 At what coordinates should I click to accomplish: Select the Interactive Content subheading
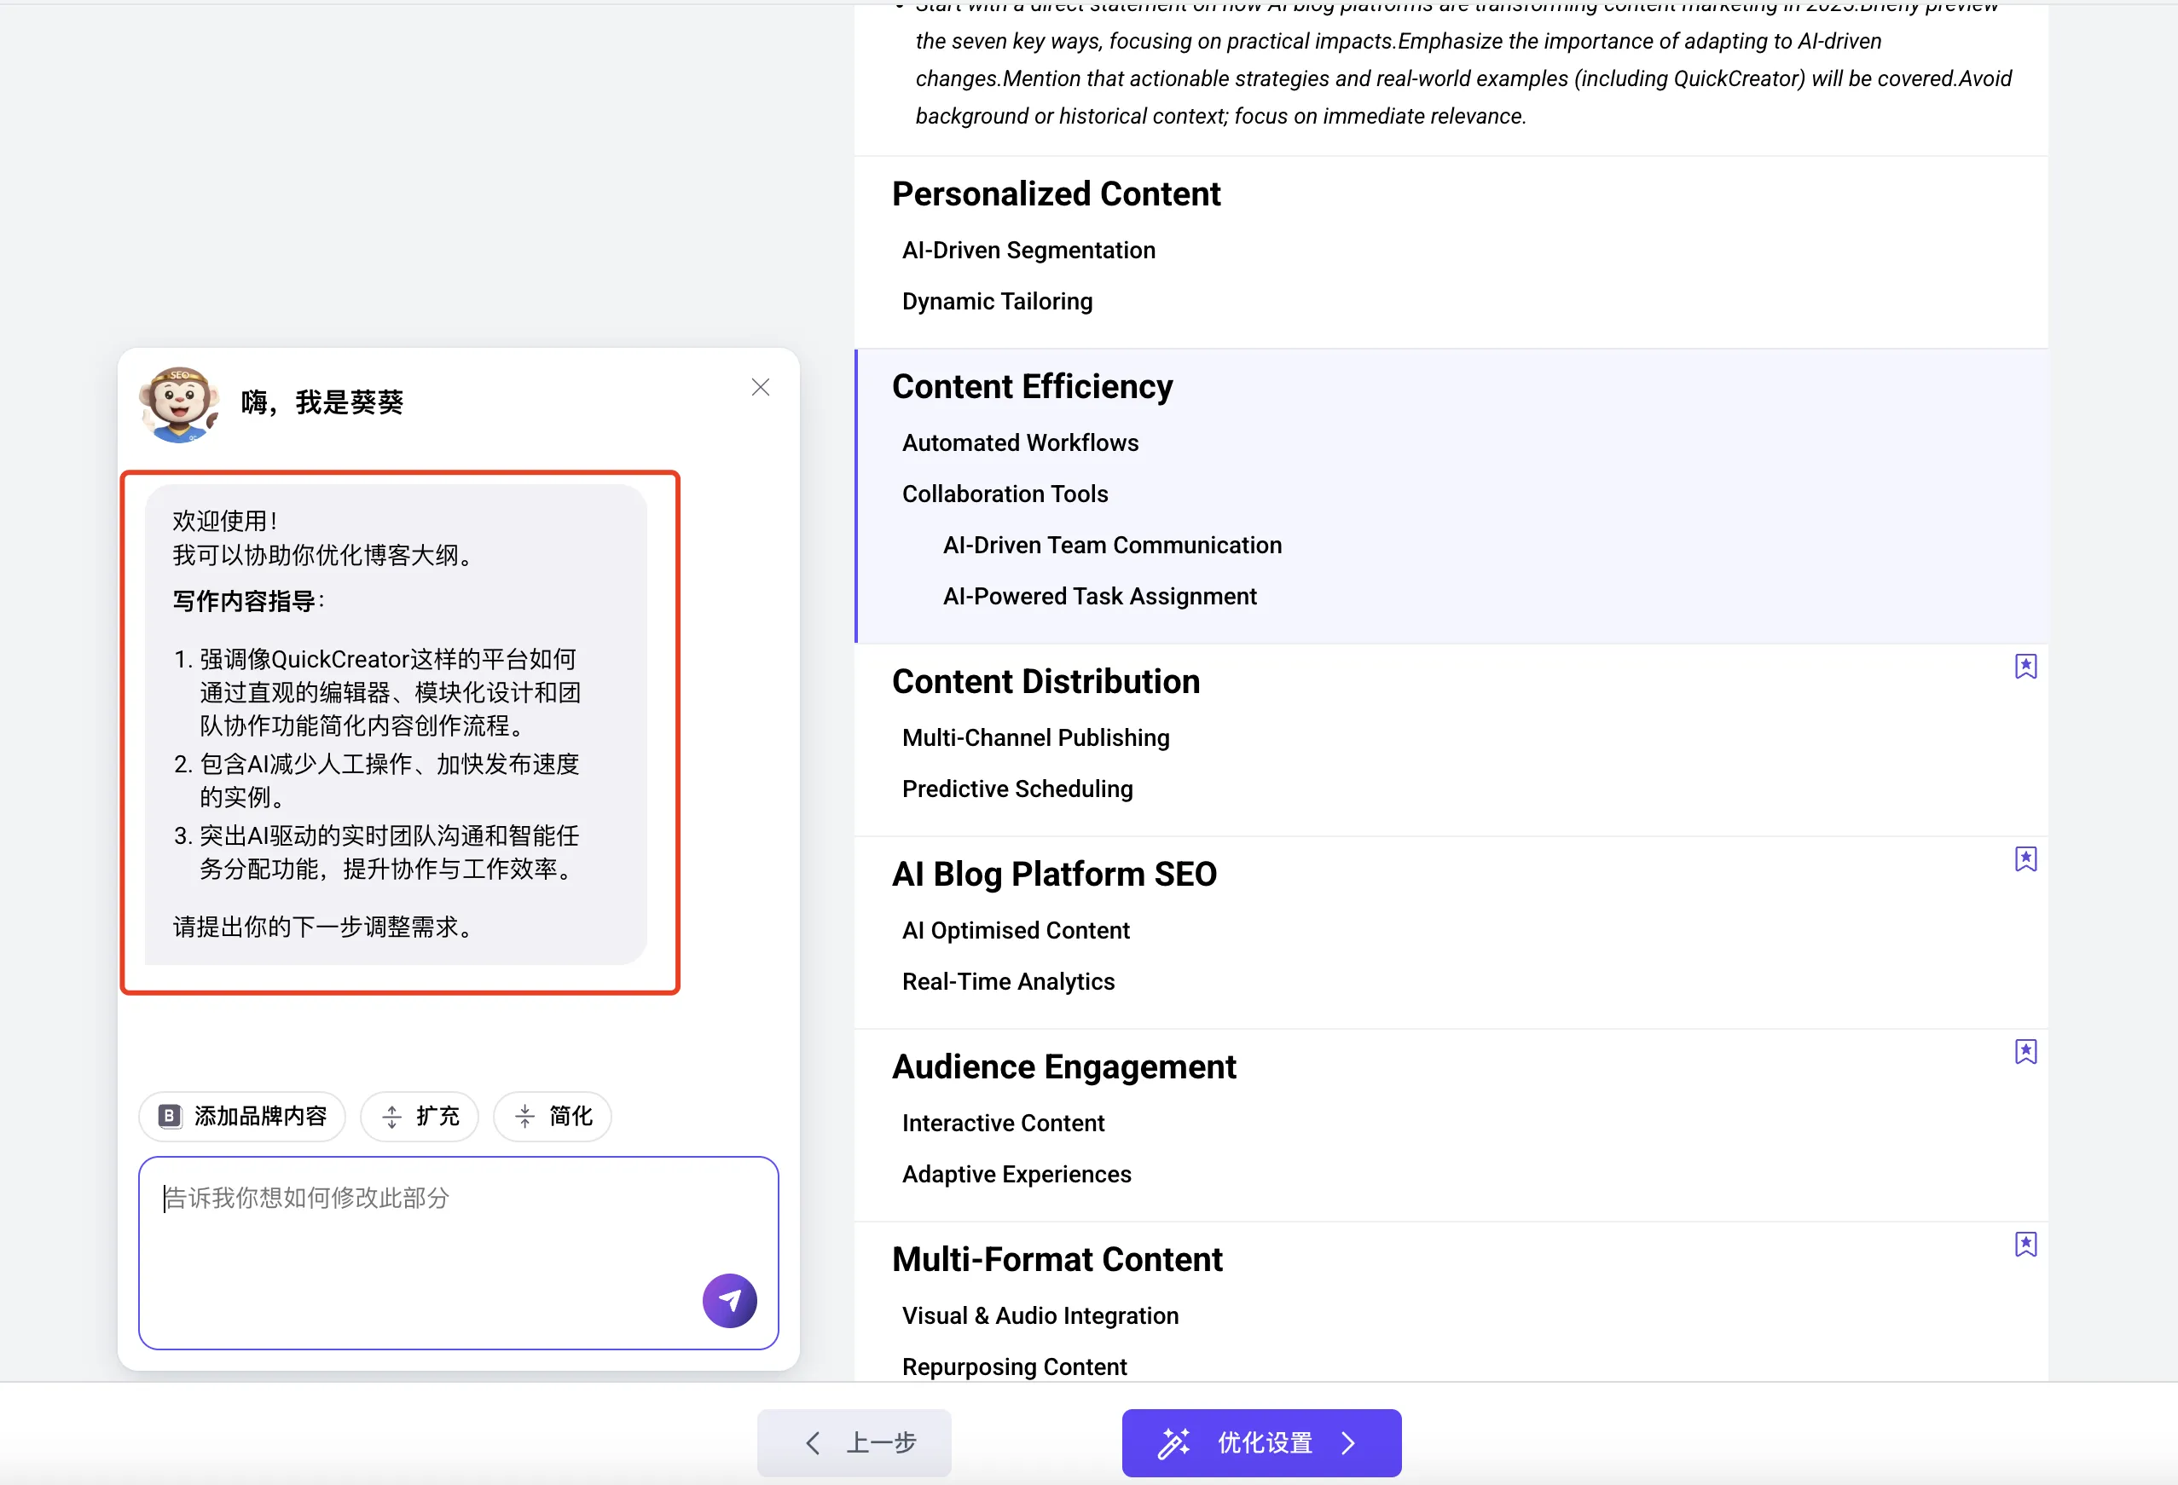1003,1124
